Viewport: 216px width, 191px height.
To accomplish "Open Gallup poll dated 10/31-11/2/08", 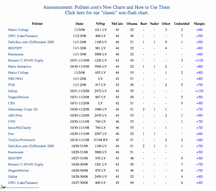I will point(13,91).
